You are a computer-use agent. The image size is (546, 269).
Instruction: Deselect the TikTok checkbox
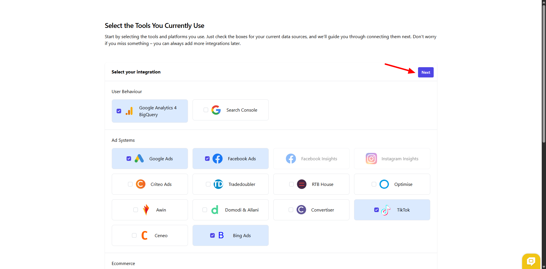[x=377, y=210]
